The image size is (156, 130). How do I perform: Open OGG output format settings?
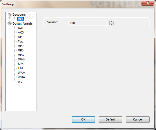coord(21,60)
